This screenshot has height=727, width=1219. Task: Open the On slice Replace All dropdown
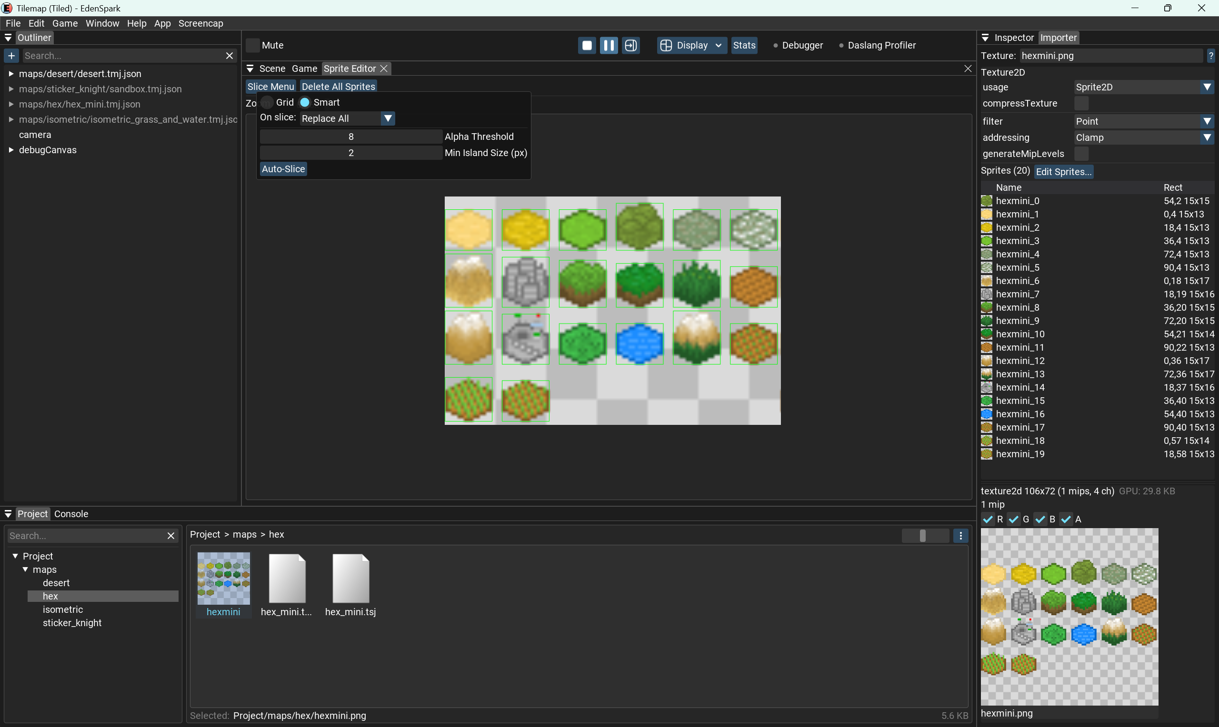point(348,118)
